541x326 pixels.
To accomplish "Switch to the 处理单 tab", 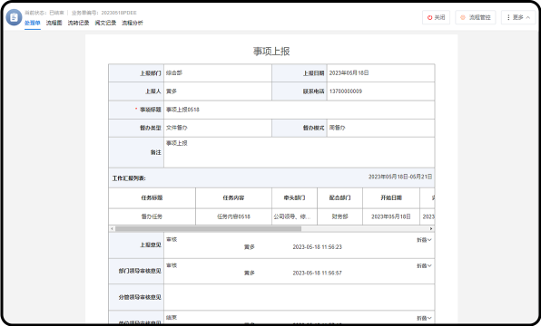I will [33, 23].
